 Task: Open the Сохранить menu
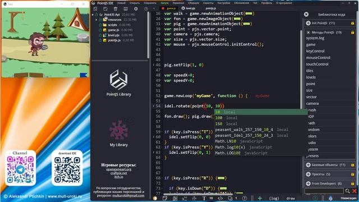tap(150, 3)
